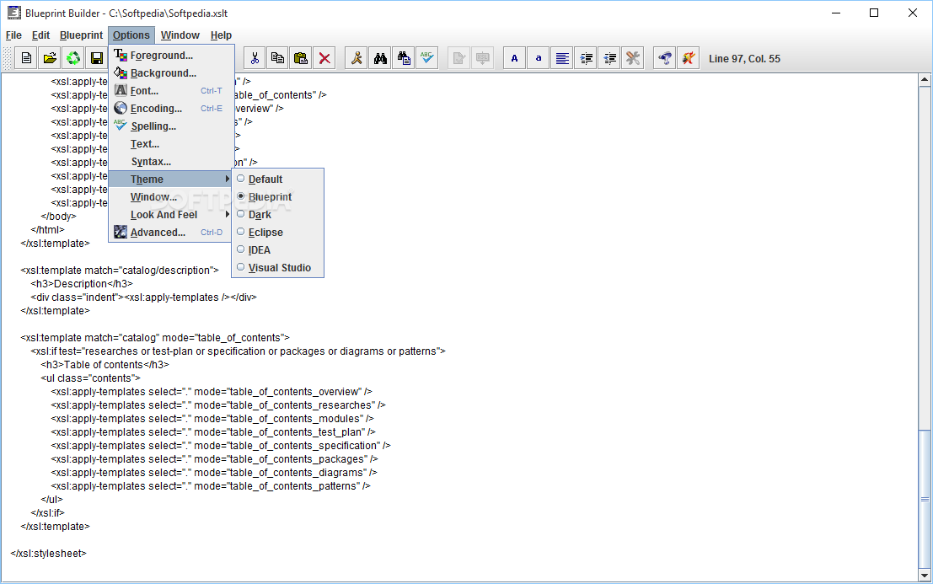933x584 pixels.
Task: Click the '<h3>Description</h3>' line
Action: pos(82,284)
